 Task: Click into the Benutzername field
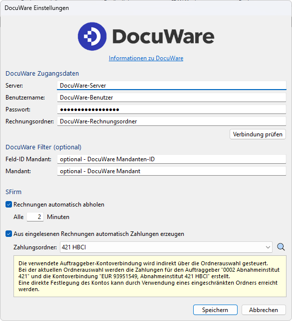[x=172, y=98]
